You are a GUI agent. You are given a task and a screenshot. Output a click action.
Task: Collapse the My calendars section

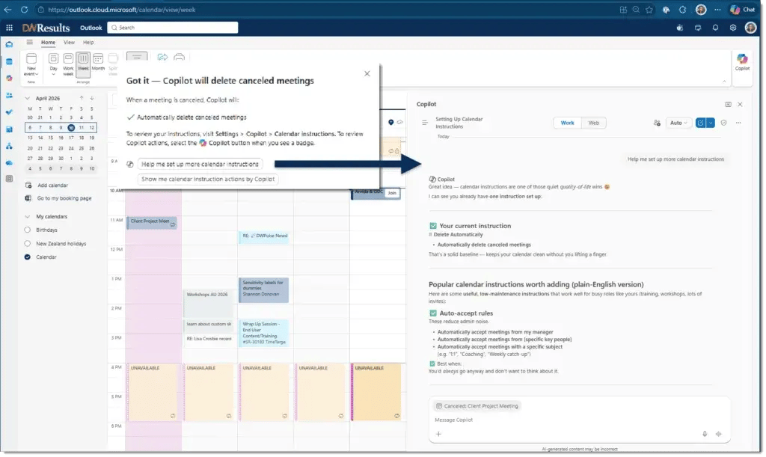(27, 217)
